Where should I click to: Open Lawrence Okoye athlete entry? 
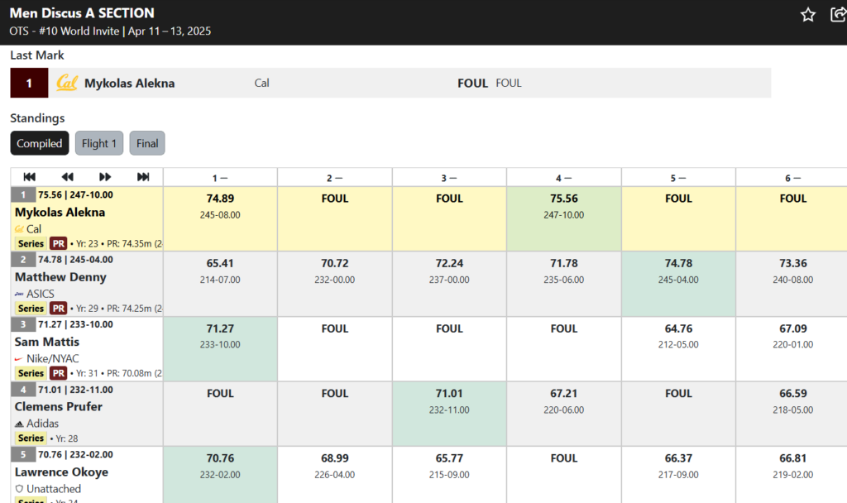(x=61, y=472)
